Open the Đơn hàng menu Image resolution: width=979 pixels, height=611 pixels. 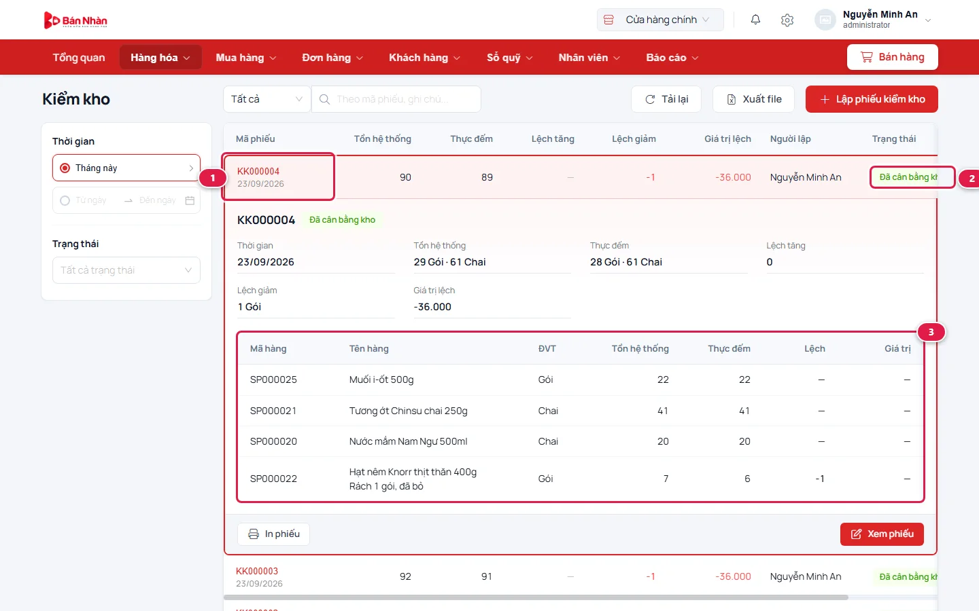pyautogui.click(x=332, y=57)
